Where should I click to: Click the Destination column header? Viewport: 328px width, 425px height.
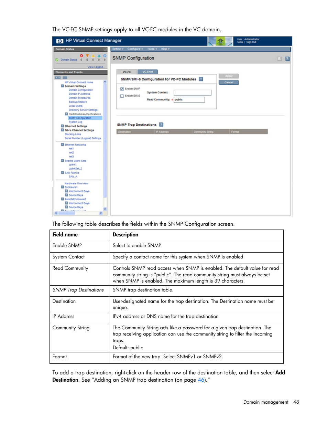point(136,132)
